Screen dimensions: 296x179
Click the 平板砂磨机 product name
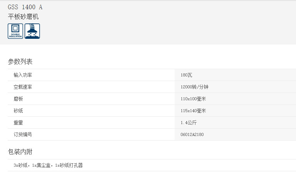tap(23, 17)
